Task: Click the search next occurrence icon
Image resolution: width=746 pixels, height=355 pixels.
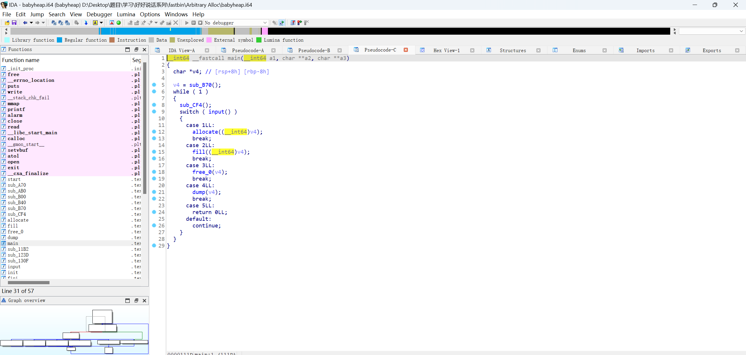Action: tap(76, 23)
